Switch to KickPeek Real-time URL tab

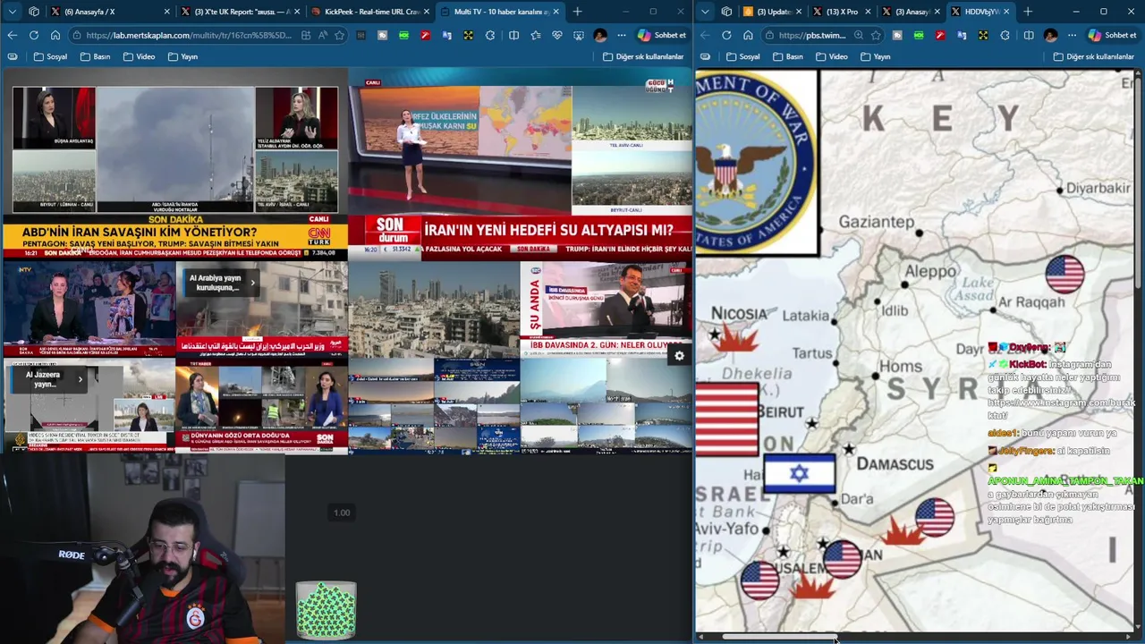point(371,12)
